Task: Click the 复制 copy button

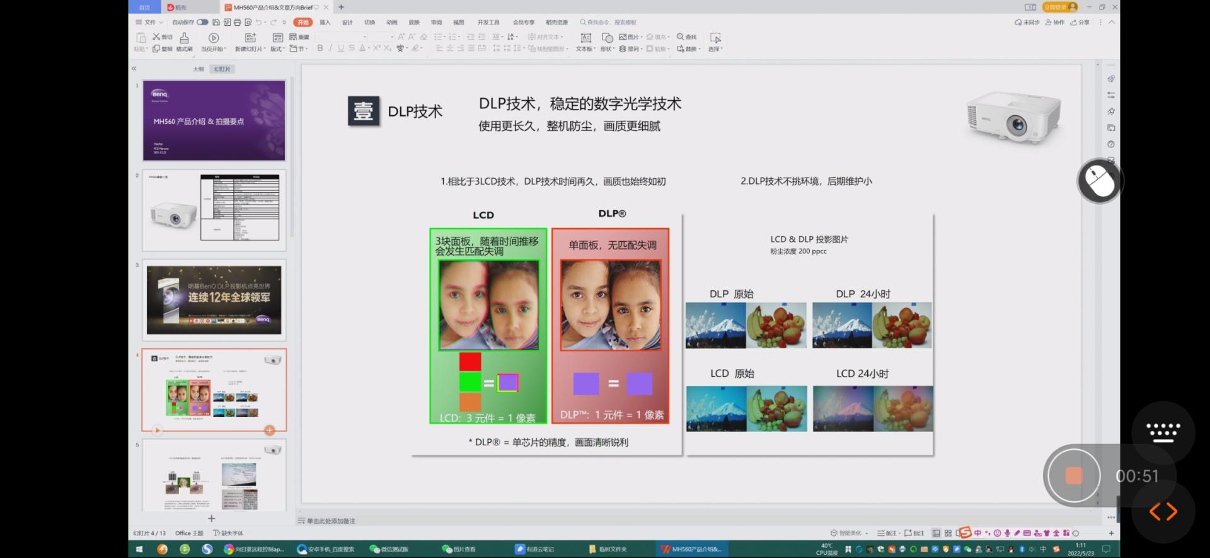Action: point(162,48)
